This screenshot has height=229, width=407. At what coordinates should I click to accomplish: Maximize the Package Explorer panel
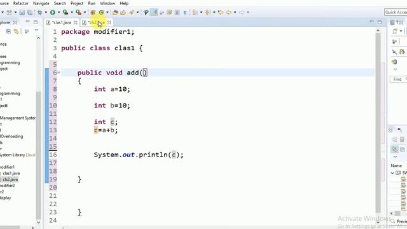point(36,22)
